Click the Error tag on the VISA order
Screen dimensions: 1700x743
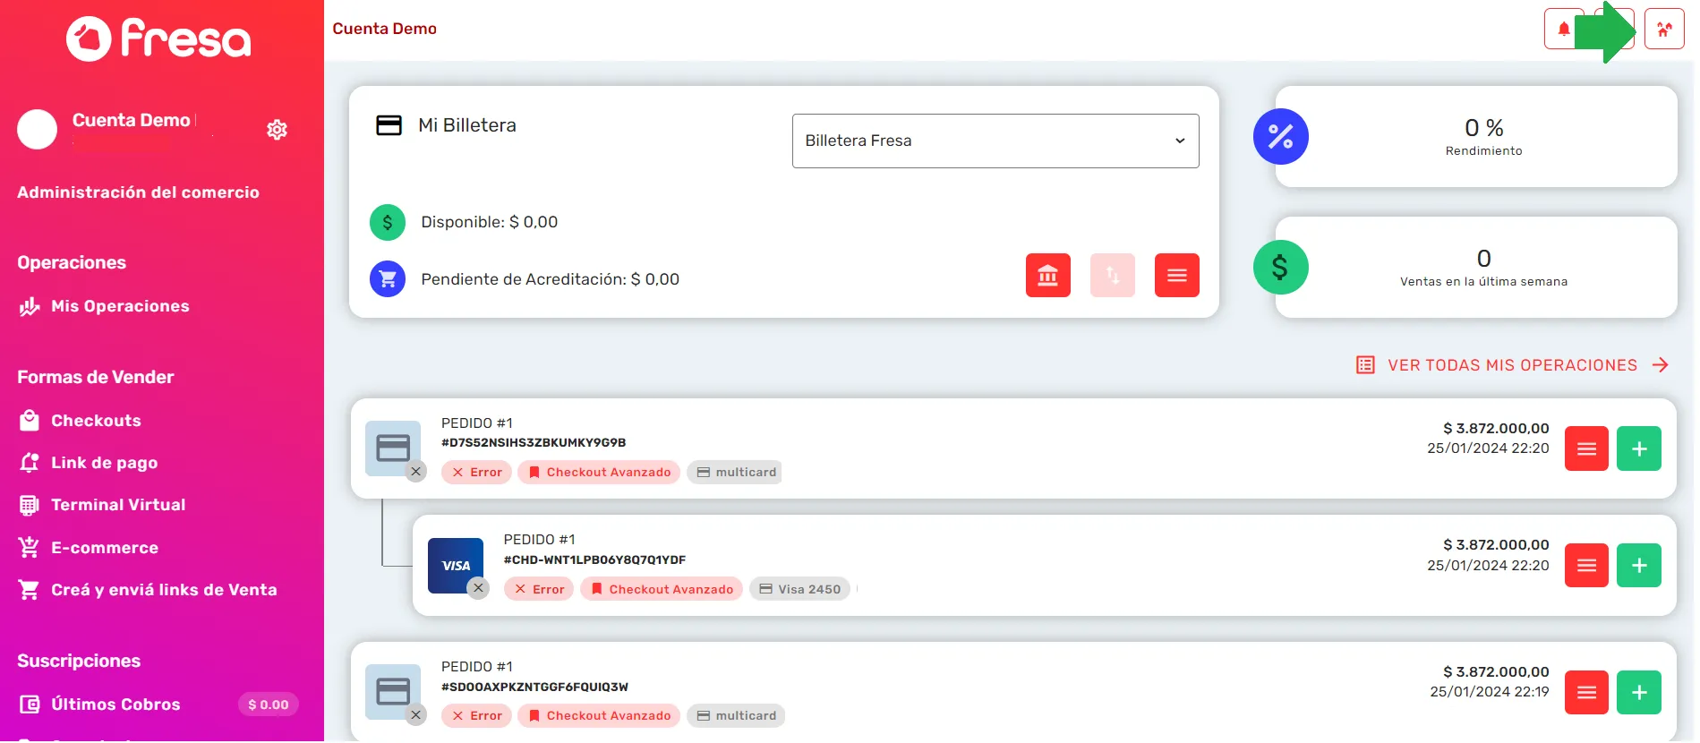click(539, 589)
